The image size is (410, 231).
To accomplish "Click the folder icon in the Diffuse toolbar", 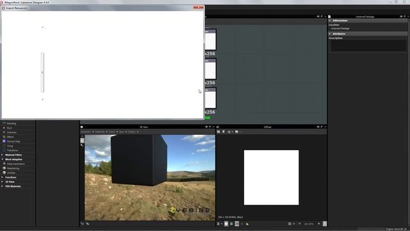I will pyautogui.click(x=236, y=132).
